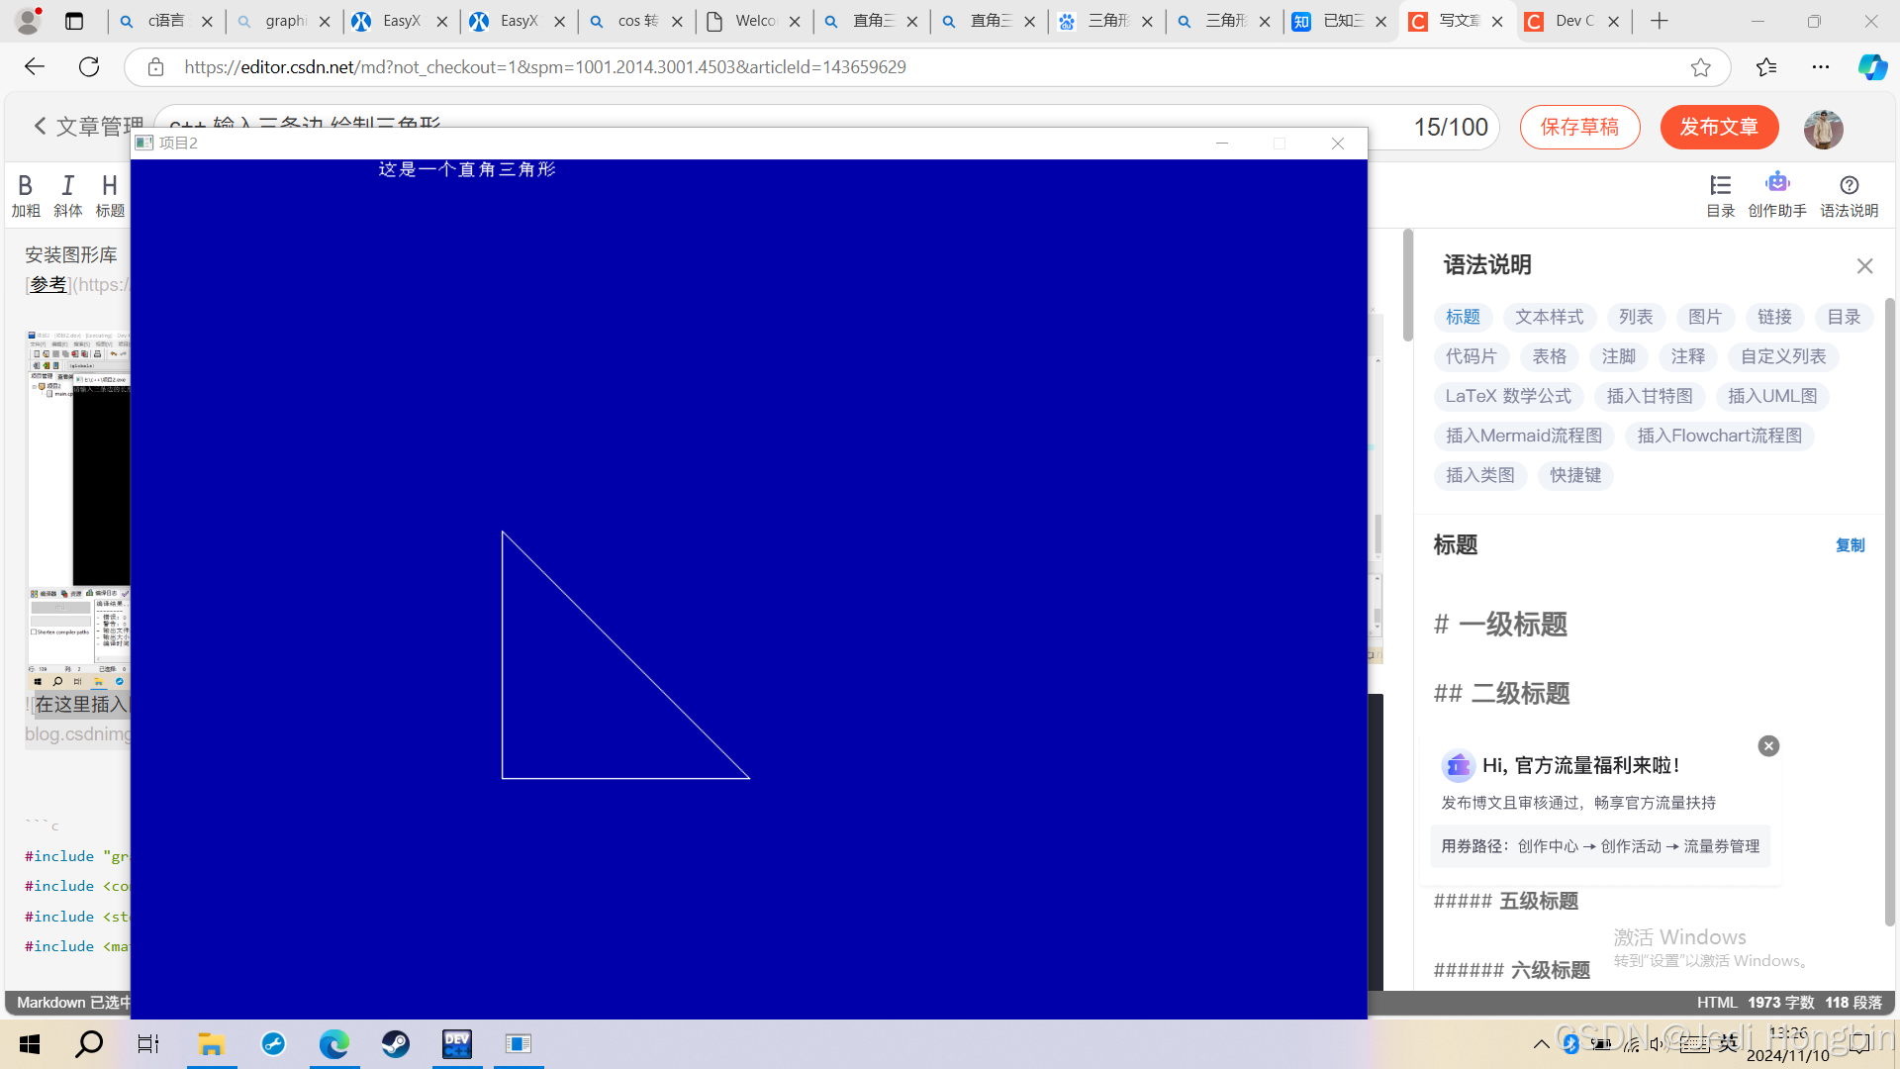View site information lock icon
The width and height of the screenshot is (1900, 1069).
coord(155,67)
